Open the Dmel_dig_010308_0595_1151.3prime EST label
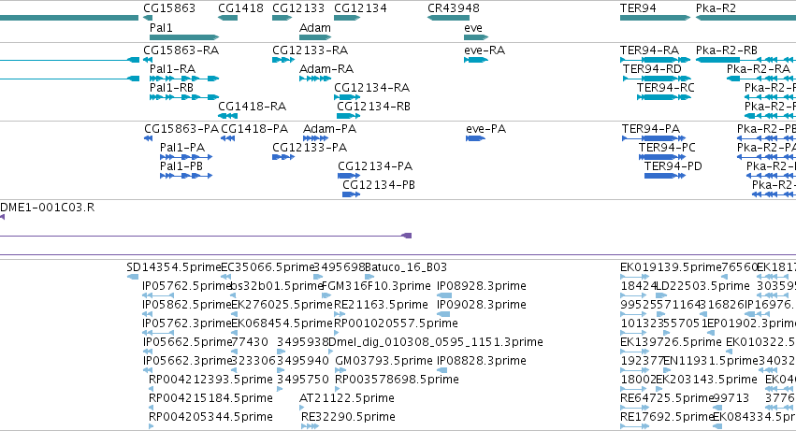The height and width of the screenshot is (431, 796). tap(436, 342)
